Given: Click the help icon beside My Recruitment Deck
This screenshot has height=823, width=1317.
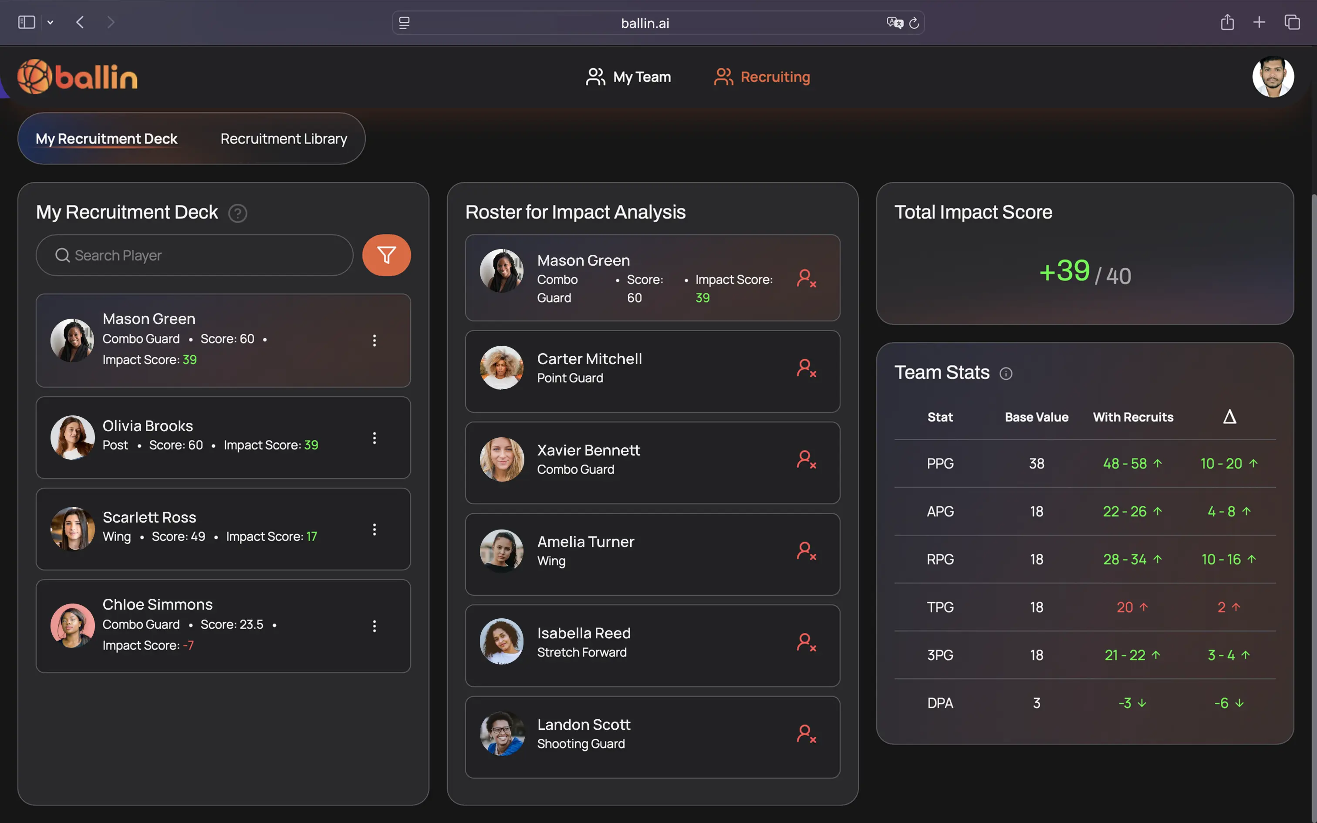Looking at the screenshot, I should (237, 213).
